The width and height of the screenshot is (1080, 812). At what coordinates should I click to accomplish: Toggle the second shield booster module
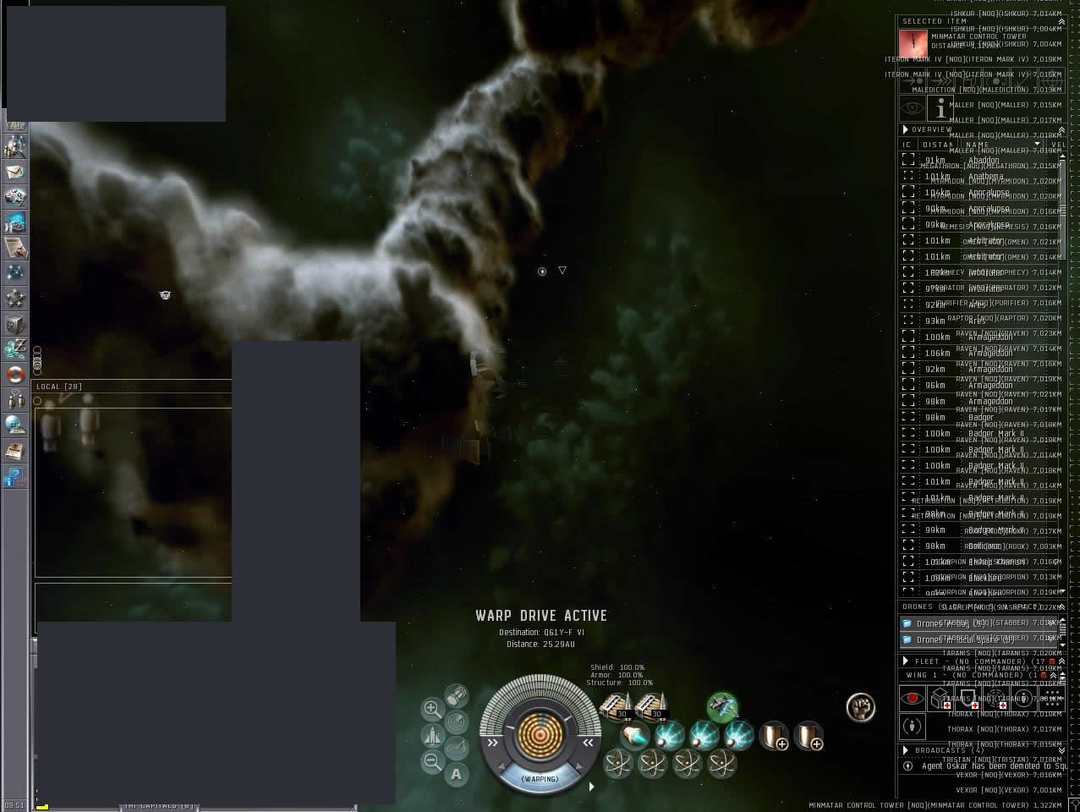tap(809, 735)
